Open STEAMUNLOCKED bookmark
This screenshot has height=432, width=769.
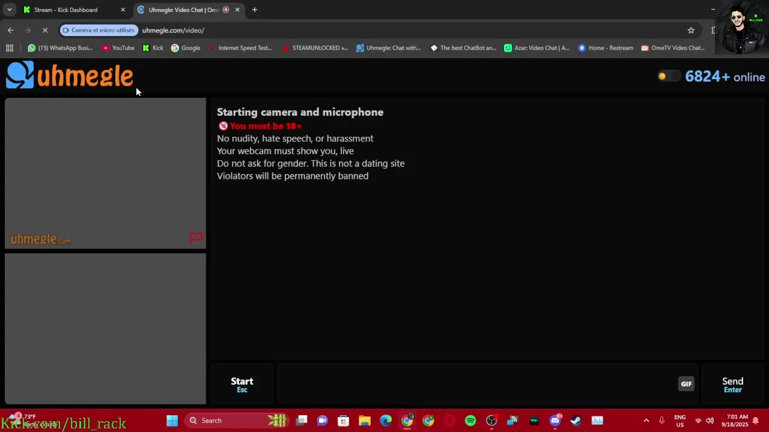tap(315, 48)
